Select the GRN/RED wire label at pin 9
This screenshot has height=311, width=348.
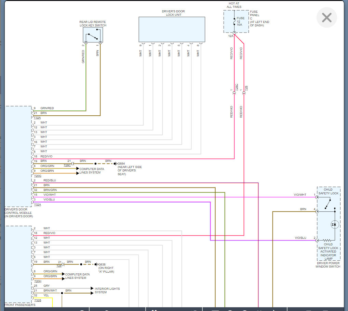pos(47,108)
